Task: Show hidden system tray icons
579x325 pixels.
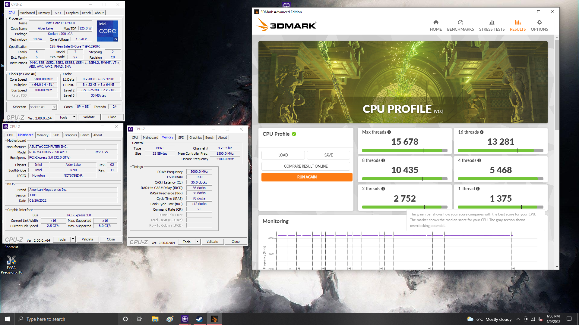Action: click(x=518, y=319)
